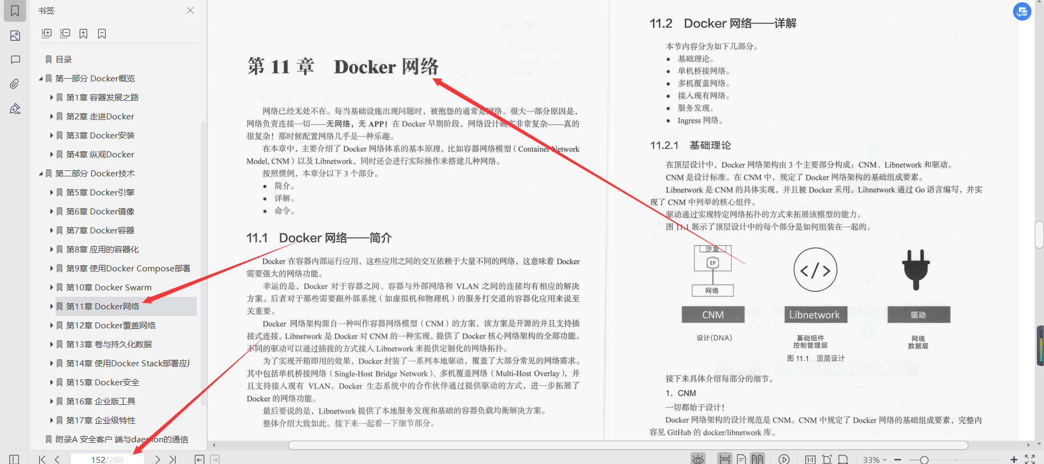Screen dimensions: 1044x464
Task: Toggle eye protection mode
Action: pos(698,459)
